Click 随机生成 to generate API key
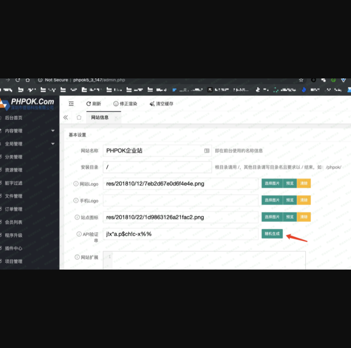 [272, 234]
